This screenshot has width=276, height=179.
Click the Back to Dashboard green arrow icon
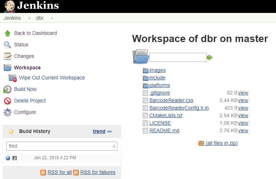click(x=8, y=33)
